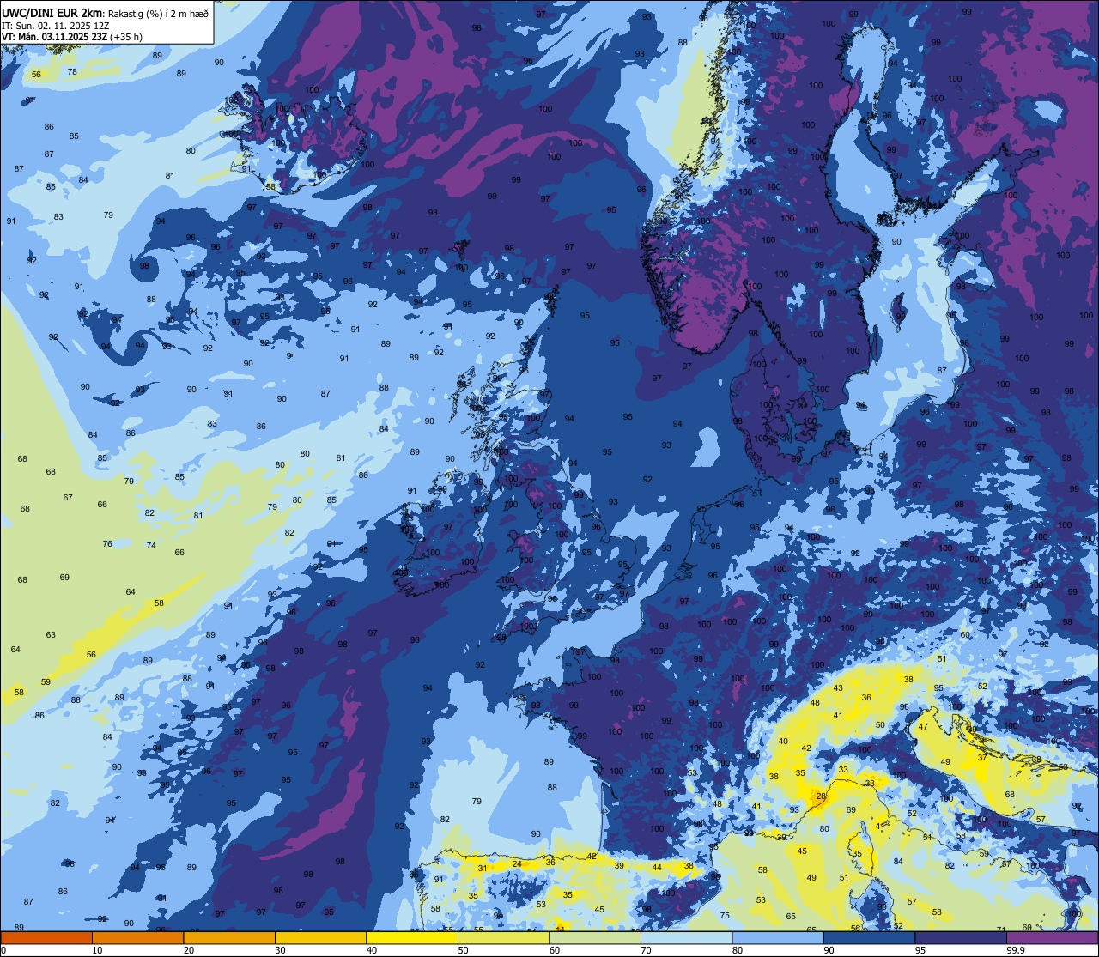Click the '99.9' legend scale label
This screenshot has width=1099, height=957.
(1017, 950)
